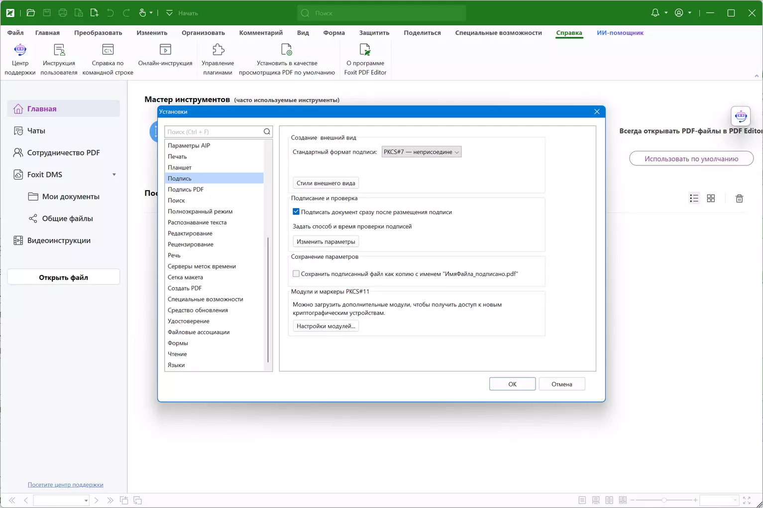The width and height of the screenshot is (763, 508).
Task: Click search field in Установки dialog
Action: [x=214, y=131]
